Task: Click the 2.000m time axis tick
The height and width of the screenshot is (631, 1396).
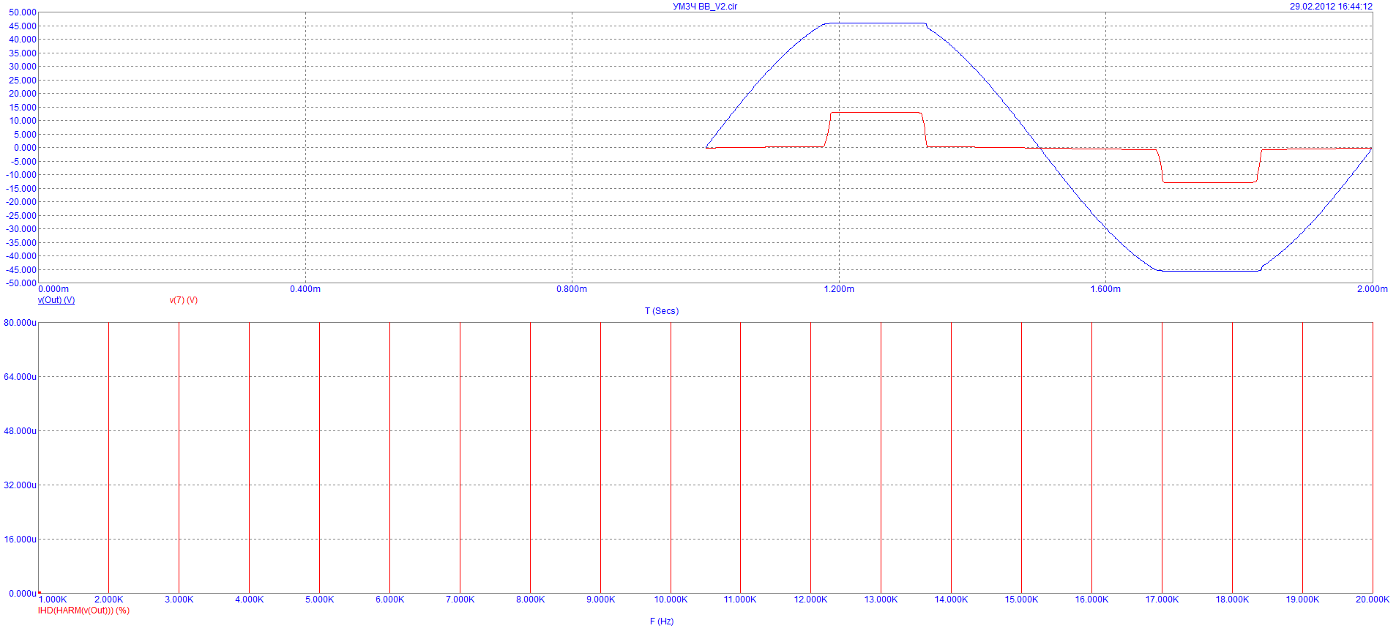Action: tap(1373, 289)
